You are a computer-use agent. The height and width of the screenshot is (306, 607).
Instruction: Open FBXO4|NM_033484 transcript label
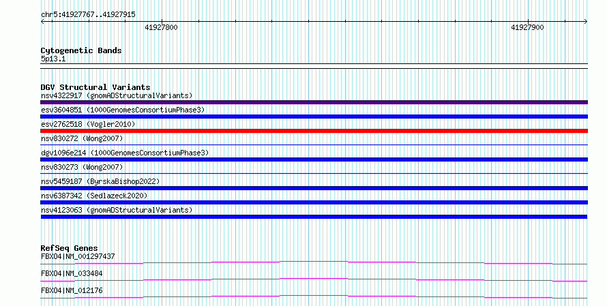pyautogui.click(x=72, y=273)
